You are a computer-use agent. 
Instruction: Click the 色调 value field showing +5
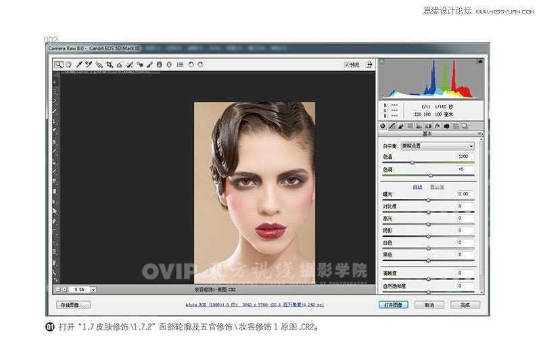point(465,169)
